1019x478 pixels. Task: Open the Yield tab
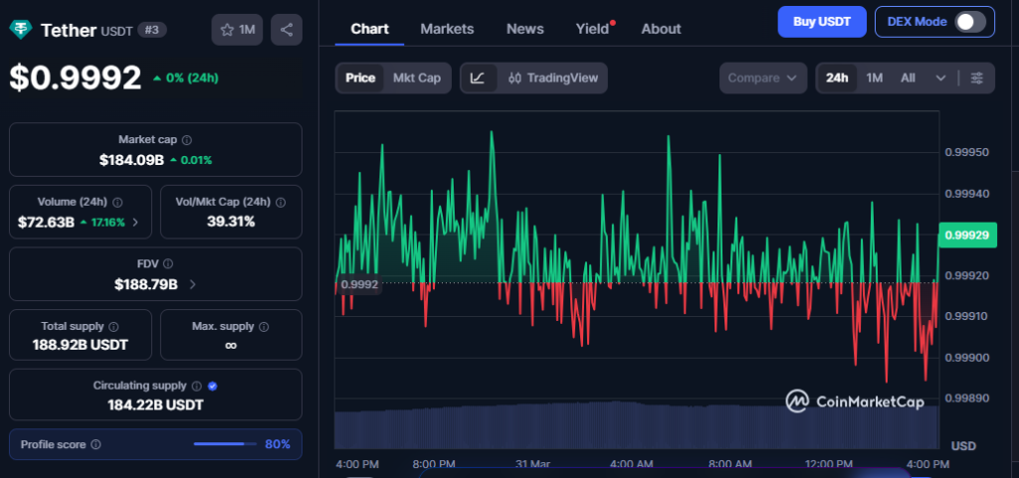pos(592,29)
